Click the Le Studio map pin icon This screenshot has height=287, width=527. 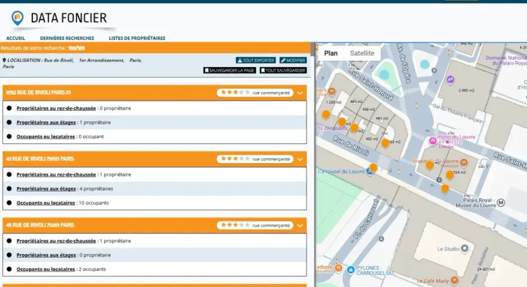tap(465, 248)
